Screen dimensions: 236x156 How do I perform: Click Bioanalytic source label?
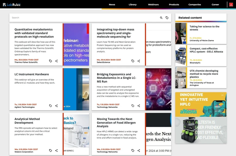click(195, 63)
